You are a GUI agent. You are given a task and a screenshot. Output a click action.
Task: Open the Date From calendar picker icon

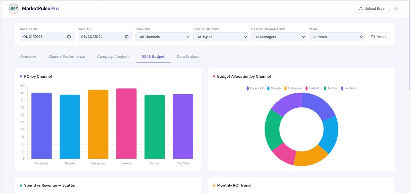pyautogui.click(x=69, y=37)
